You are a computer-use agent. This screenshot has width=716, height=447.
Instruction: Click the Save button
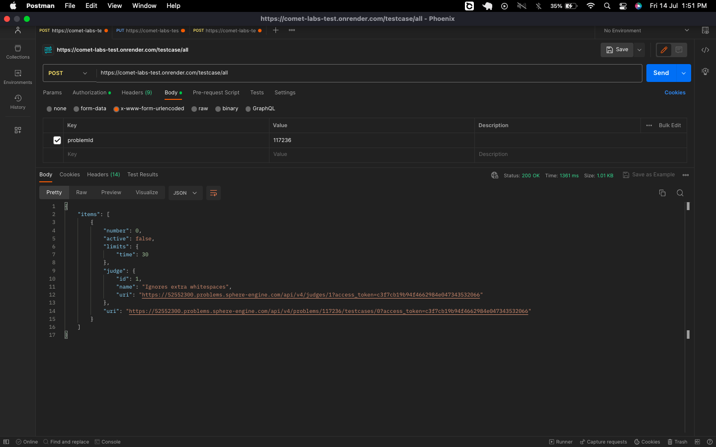(x=617, y=50)
